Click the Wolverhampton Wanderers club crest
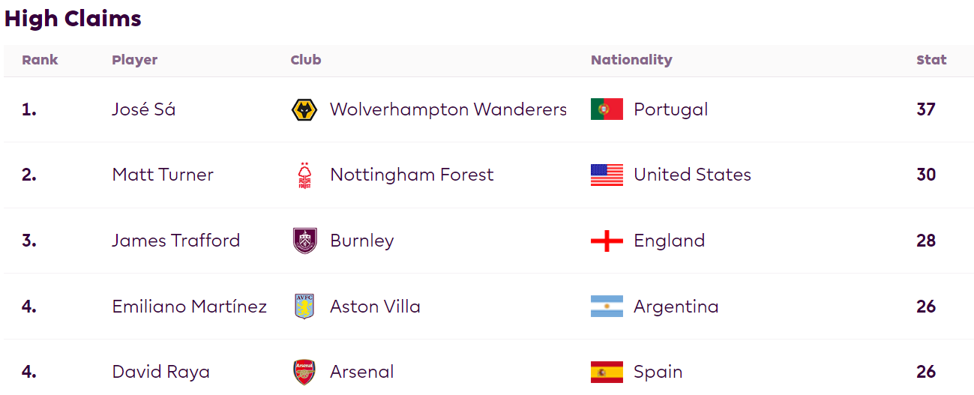This screenshot has height=395, width=974. (x=304, y=109)
